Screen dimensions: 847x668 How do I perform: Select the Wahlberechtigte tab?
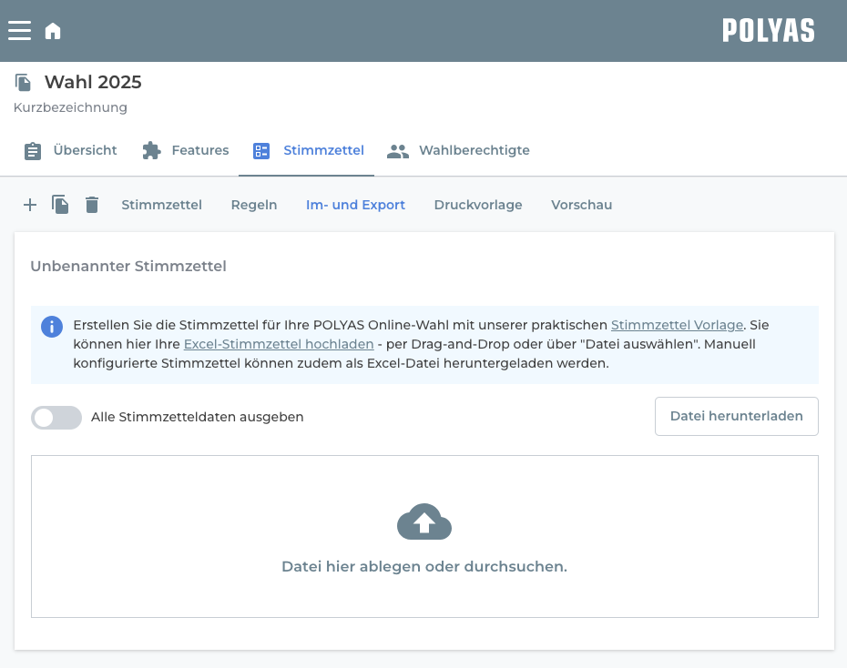pos(458,150)
